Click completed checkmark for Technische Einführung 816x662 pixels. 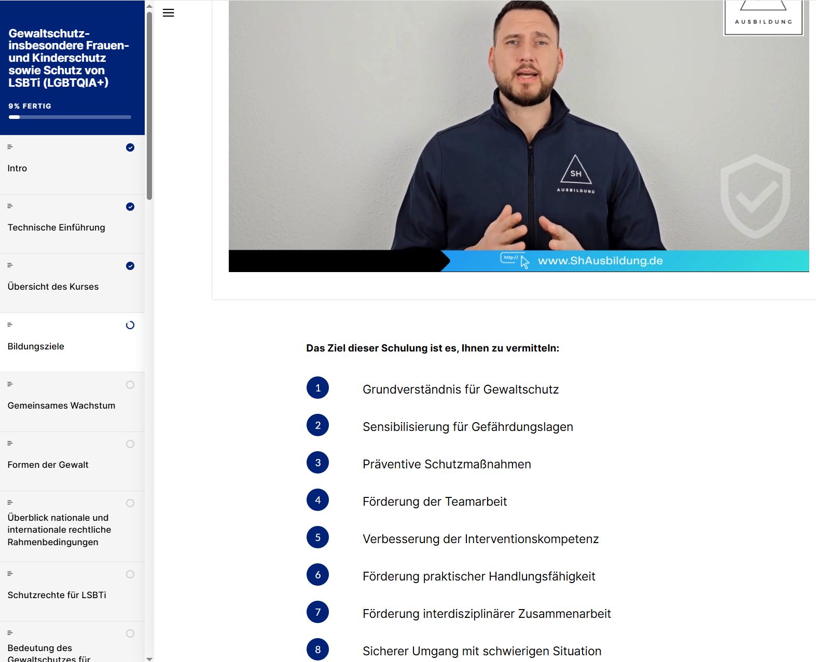click(130, 207)
